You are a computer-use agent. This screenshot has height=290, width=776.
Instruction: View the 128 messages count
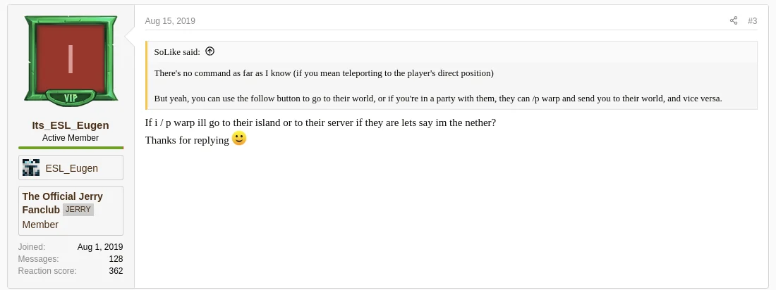tap(116, 259)
